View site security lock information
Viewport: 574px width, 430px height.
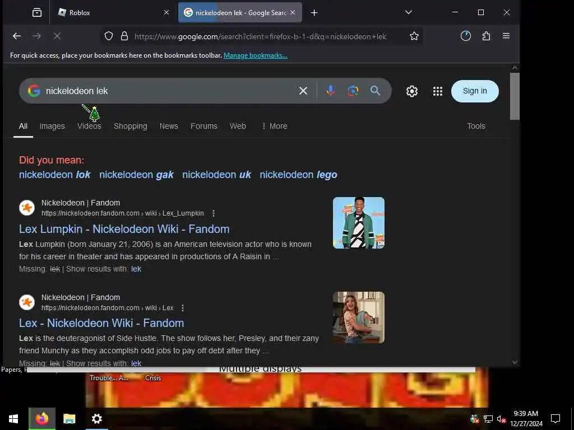(x=124, y=36)
